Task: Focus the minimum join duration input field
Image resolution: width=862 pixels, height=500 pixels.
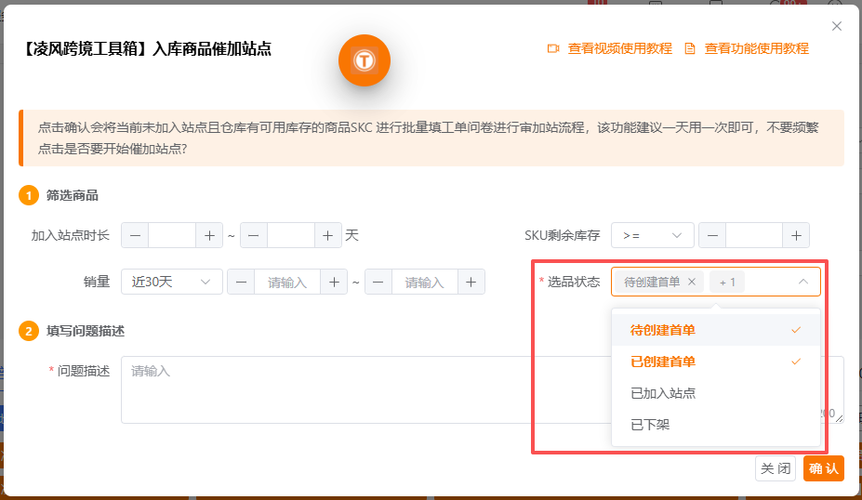Action: 172,236
